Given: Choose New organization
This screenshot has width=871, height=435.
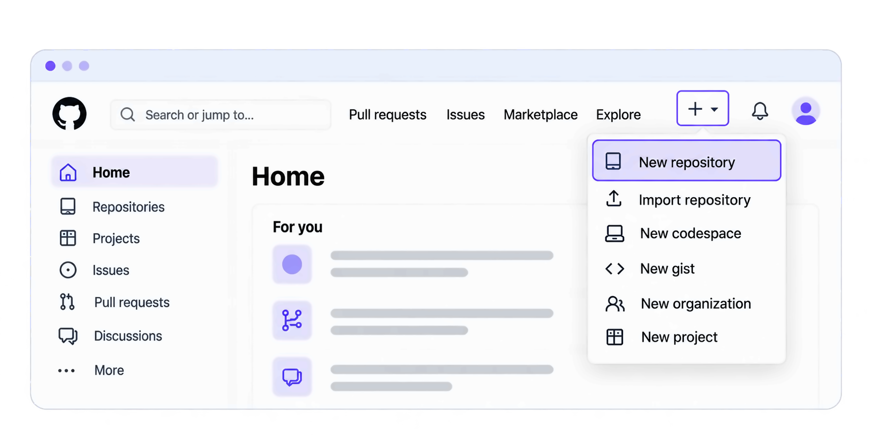Looking at the screenshot, I should point(686,304).
